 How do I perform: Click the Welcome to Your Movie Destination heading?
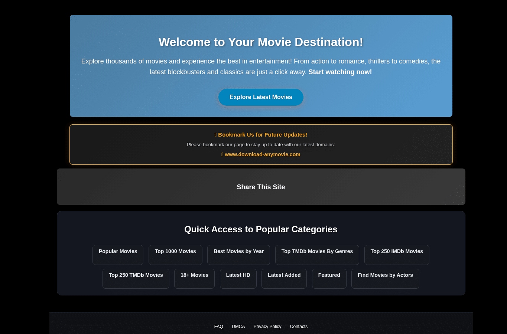261,42
